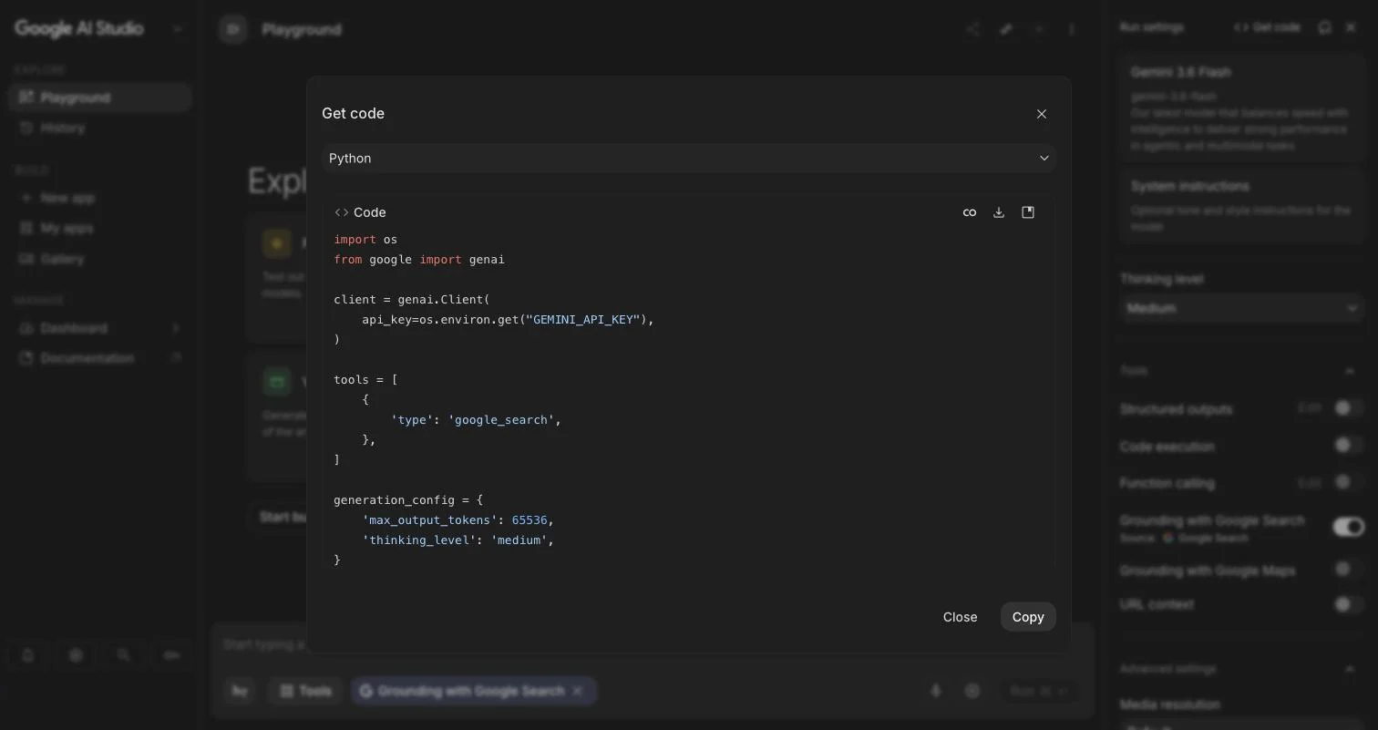Click the add media icon near Run button
The image size is (1378, 730).
click(972, 692)
